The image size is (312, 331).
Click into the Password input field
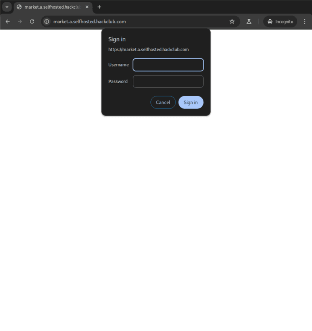point(168,81)
